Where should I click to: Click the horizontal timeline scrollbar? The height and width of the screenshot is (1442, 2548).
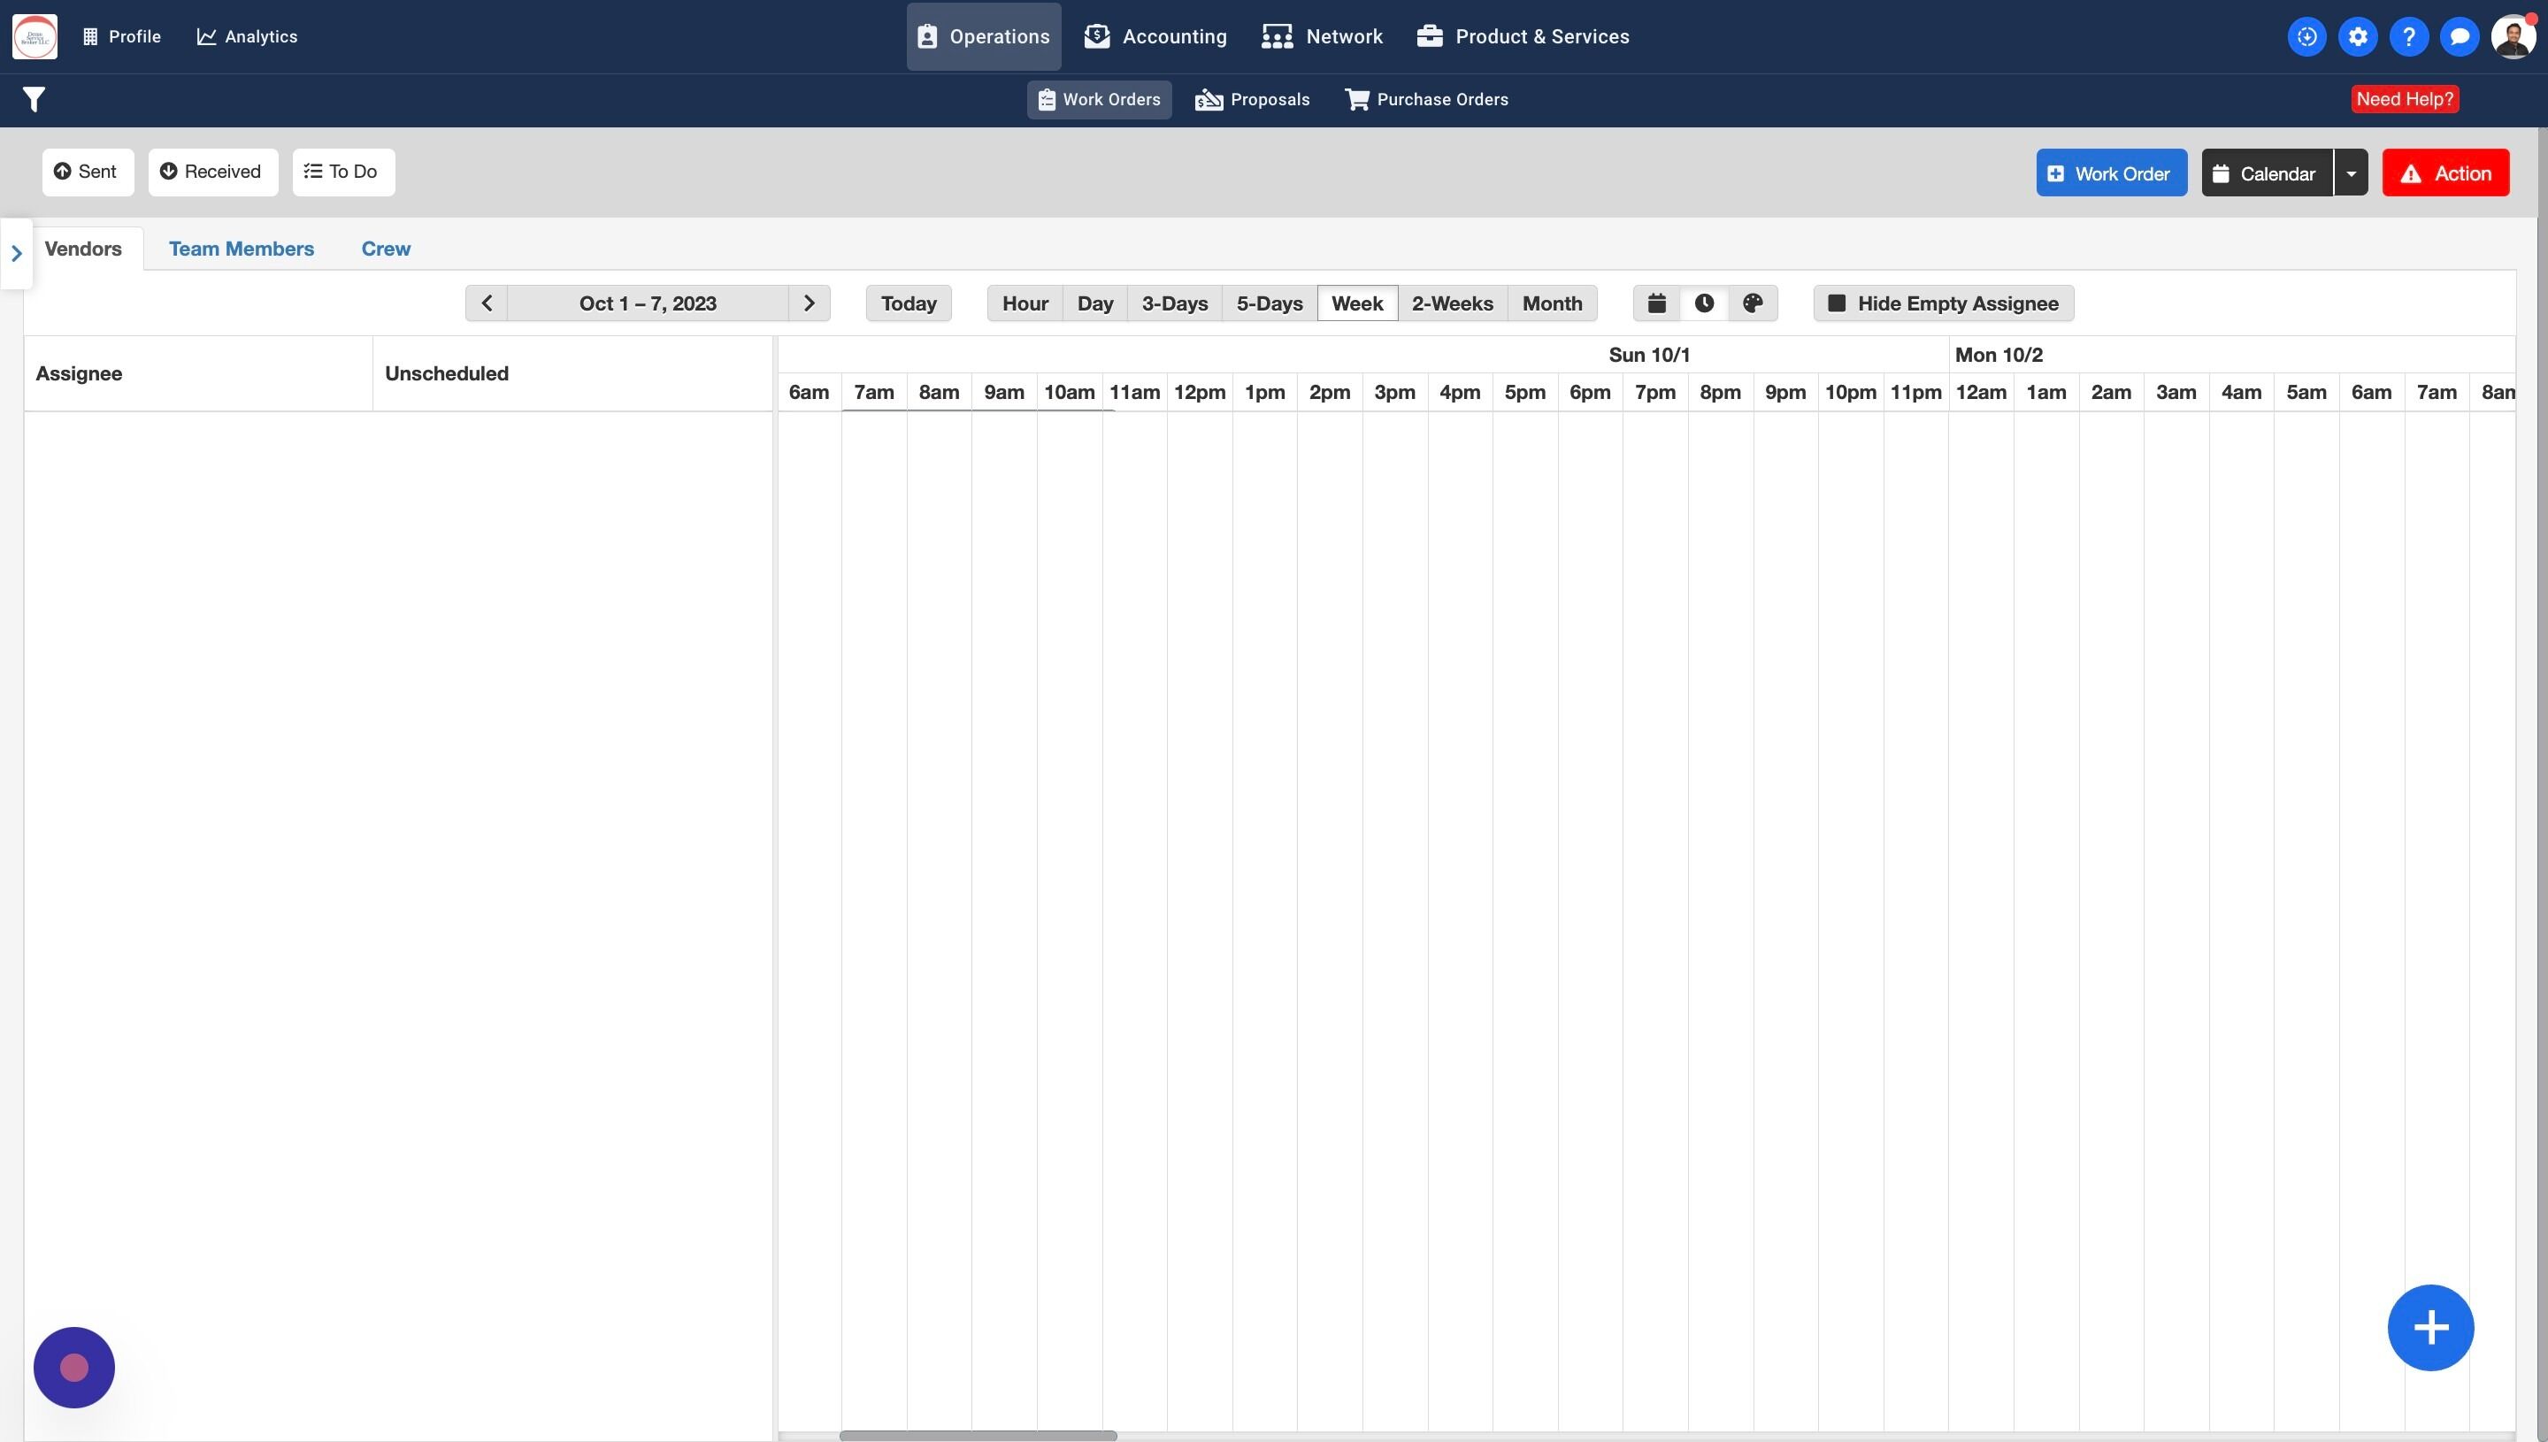(978, 1435)
